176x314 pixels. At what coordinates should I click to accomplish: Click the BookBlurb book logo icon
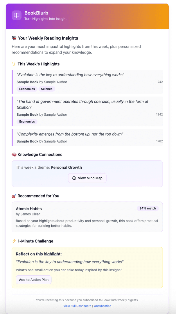coord(17,15)
